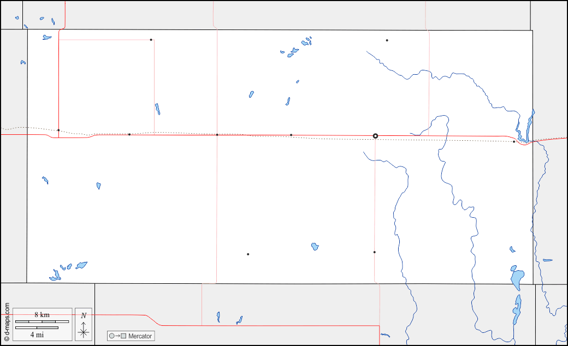Click the Mercator projection label
This screenshot has height=346, width=568.
coord(140,336)
